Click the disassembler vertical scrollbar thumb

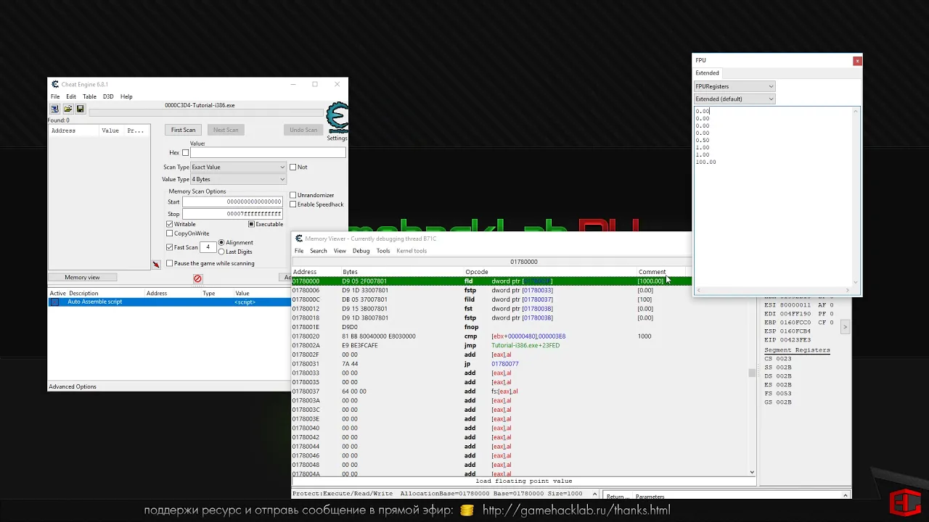click(752, 373)
